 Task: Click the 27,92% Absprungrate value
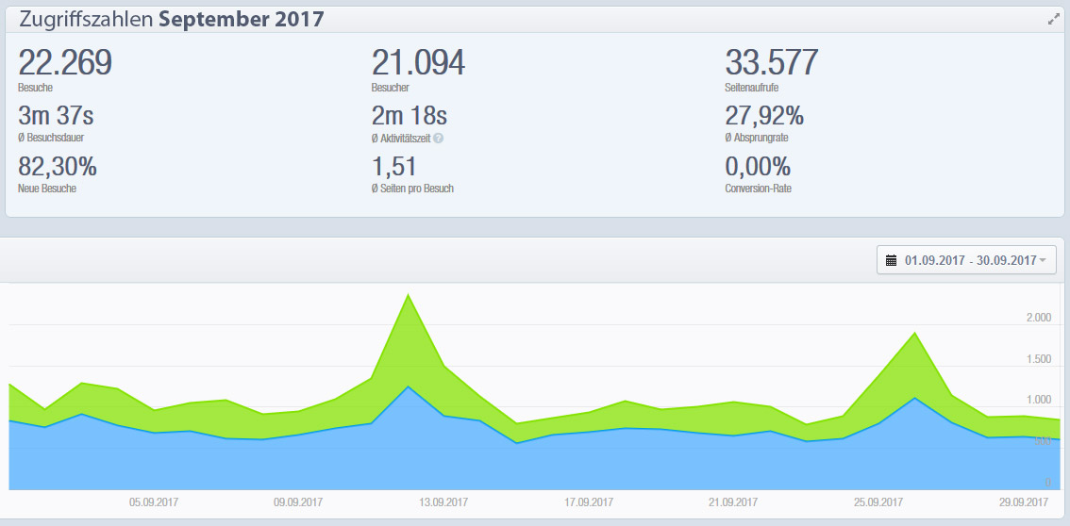tap(764, 117)
